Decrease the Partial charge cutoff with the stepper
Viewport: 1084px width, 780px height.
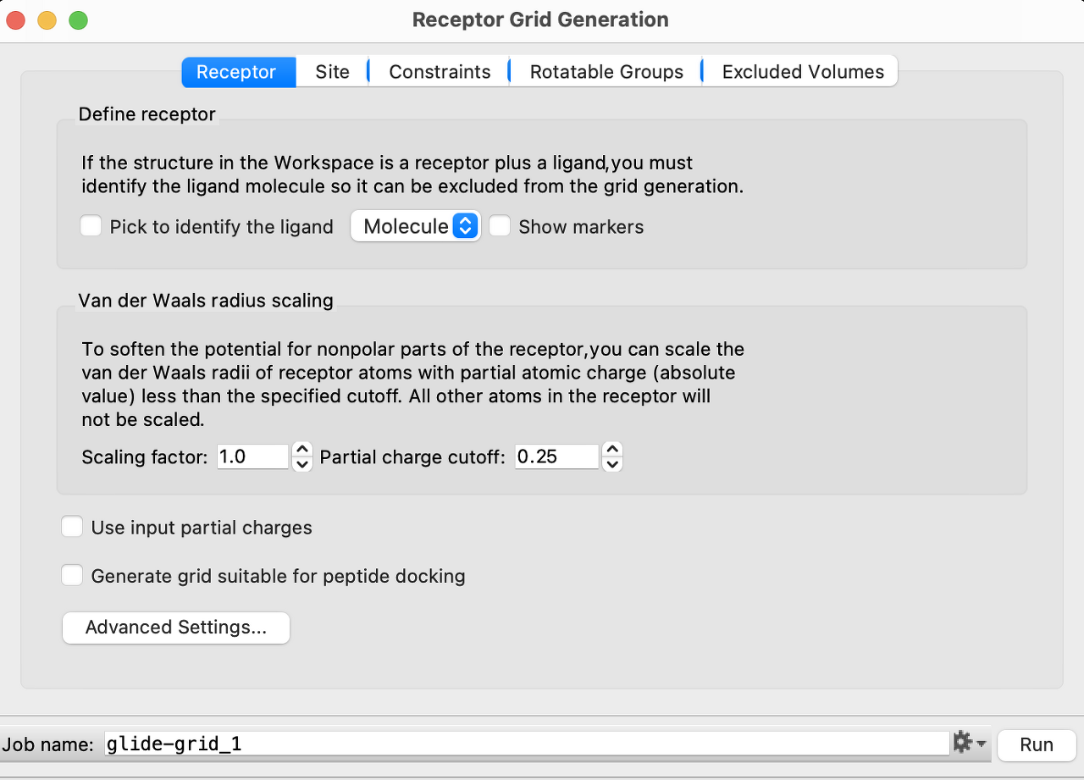[x=611, y=464]
